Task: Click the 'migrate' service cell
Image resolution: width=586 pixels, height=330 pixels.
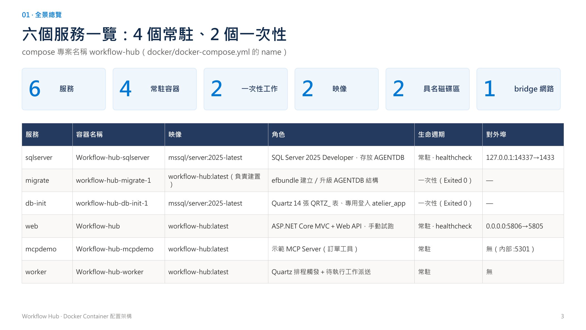Action: pyautogui.click(x=47, y=180)
